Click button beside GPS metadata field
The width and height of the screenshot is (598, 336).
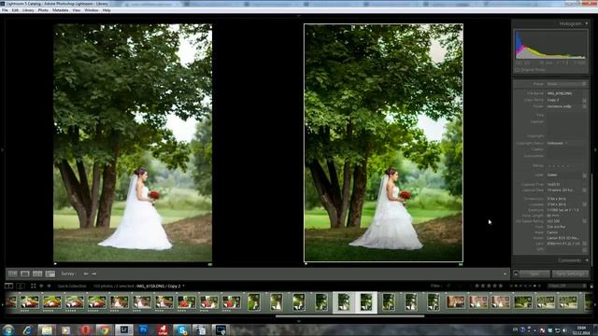(x=584, y=249)
